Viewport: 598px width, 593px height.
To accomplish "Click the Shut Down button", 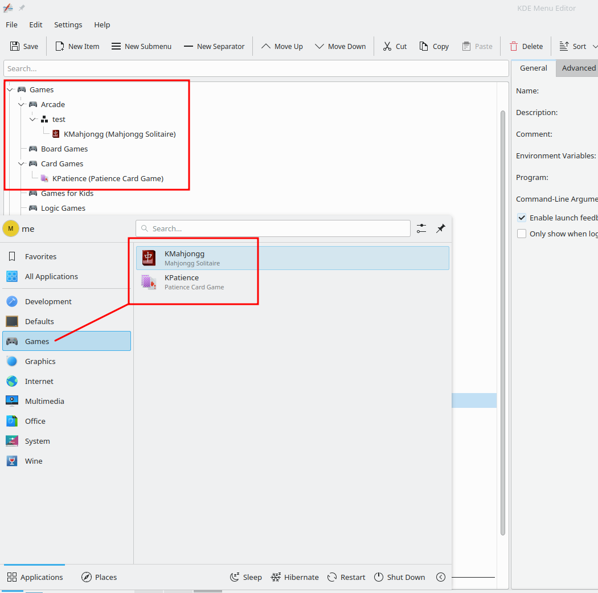I will [x=399, y=577].
